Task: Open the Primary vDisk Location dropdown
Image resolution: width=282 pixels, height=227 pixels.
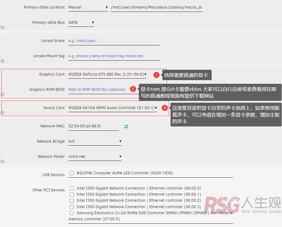Action: coord(88,7)
